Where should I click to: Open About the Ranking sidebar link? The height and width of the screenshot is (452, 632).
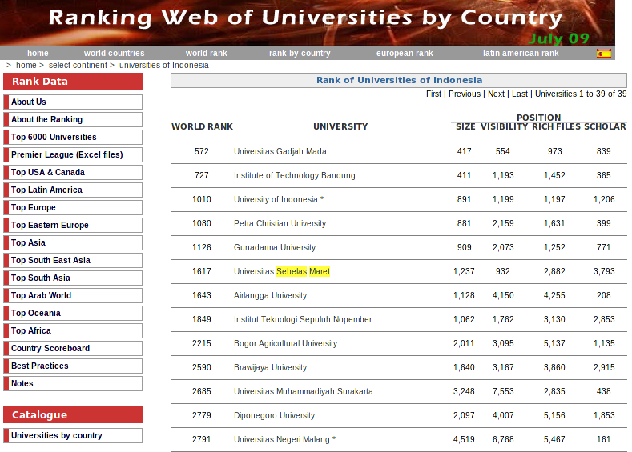73,119
